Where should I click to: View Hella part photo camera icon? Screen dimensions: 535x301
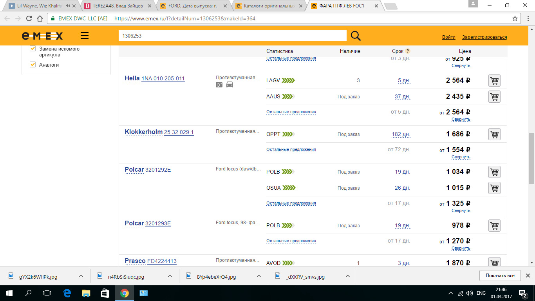[219, 85]
